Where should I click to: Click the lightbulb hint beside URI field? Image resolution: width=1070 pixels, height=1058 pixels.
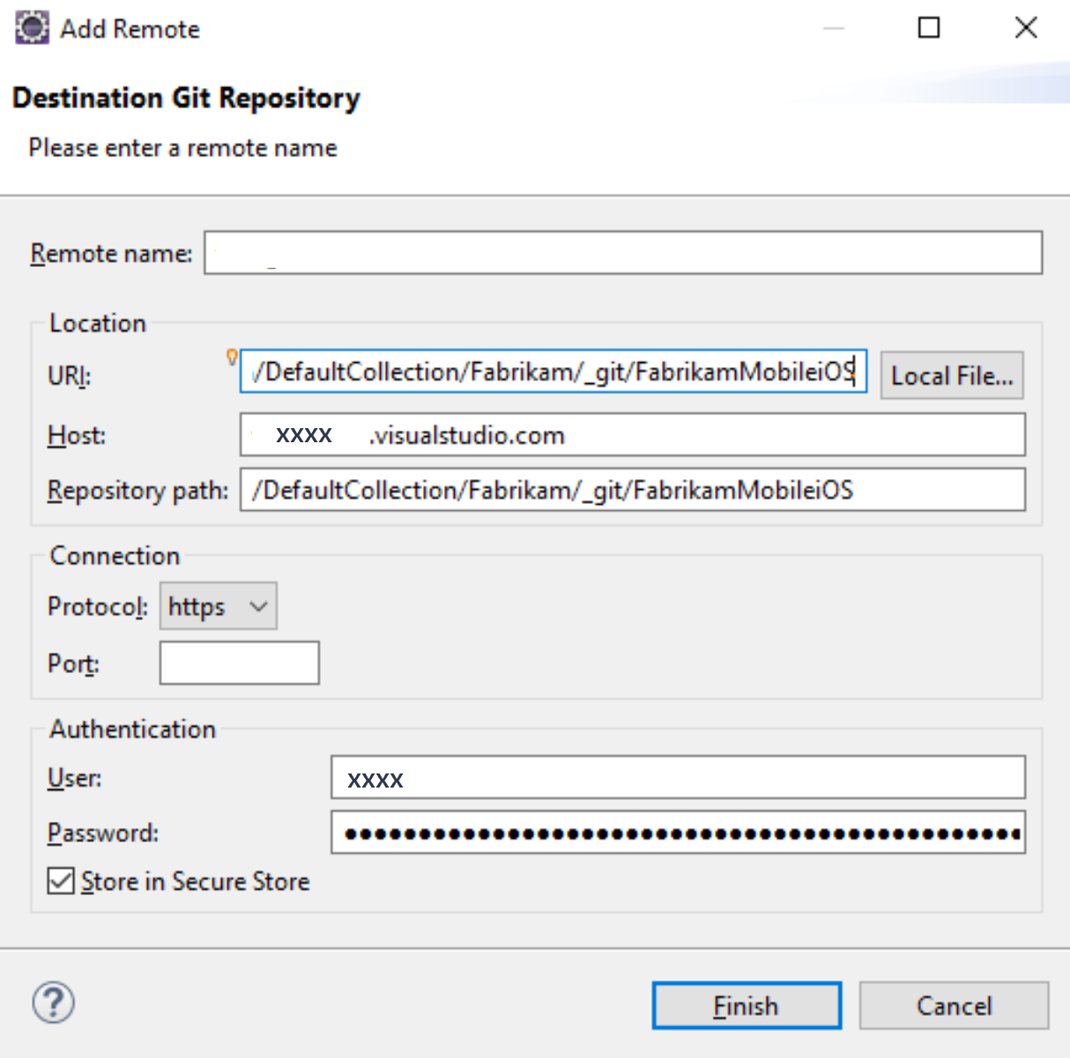(231, 357)
